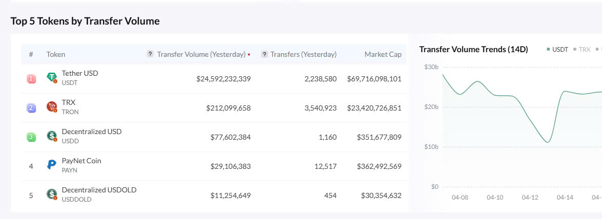The height and width of the screenshot is (219, 602).
Task: Sort by Transfer Volume (Yesterday) column
Action: pos(201,54)
